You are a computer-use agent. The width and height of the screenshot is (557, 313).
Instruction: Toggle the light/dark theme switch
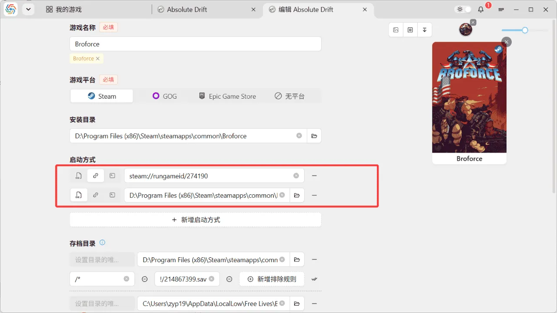click(463, 9)
